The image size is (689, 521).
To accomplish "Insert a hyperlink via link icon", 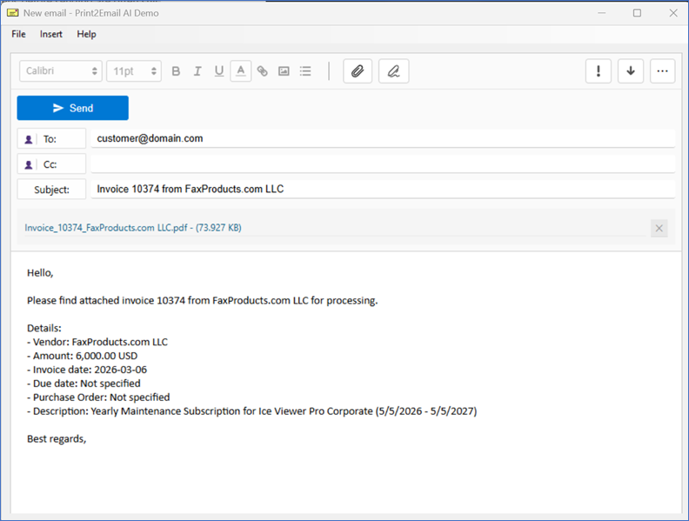I will pyautogui.click(x=263, y=71).
